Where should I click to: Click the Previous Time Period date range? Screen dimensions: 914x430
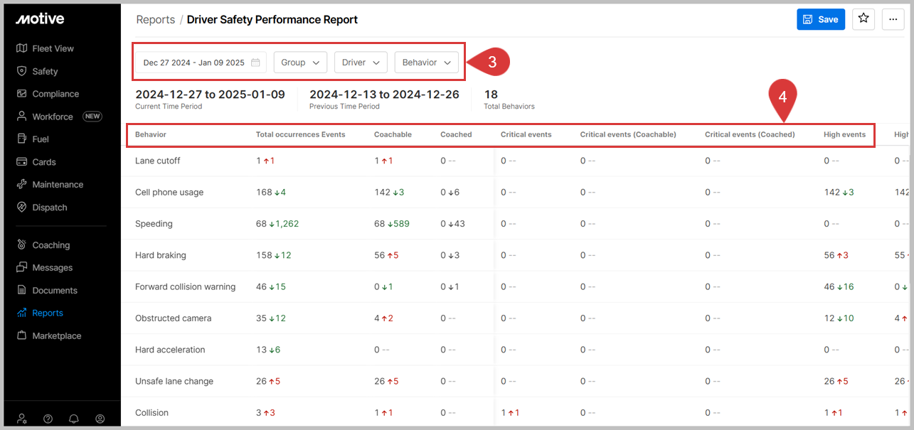[384, 95]
